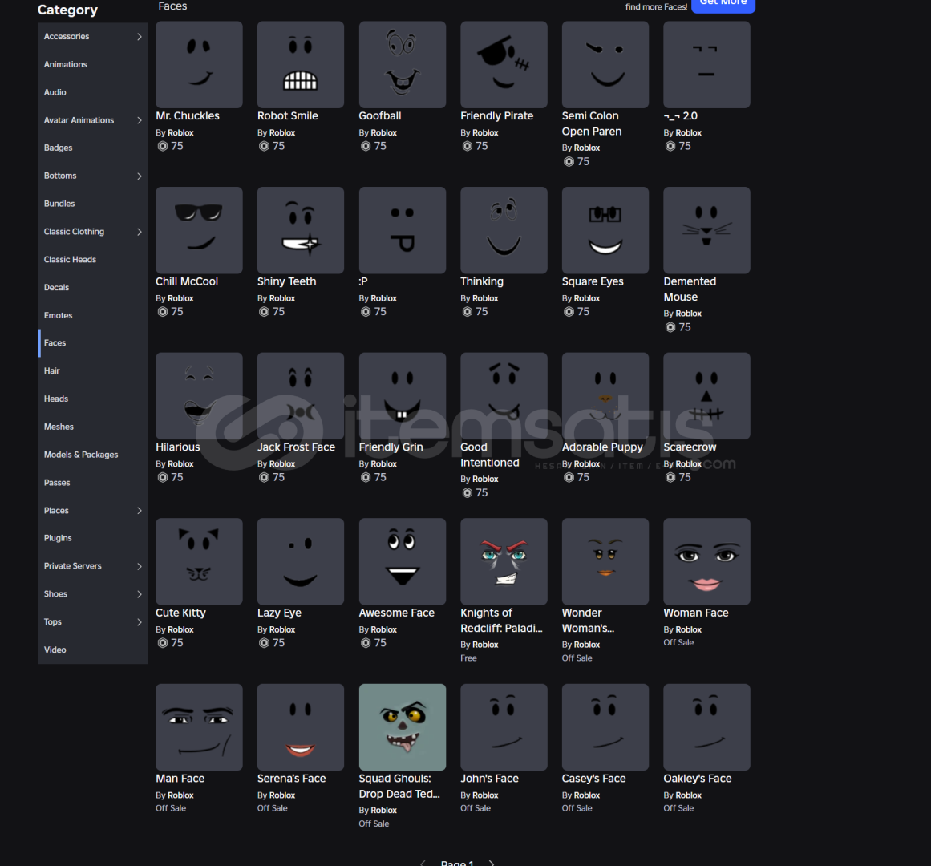Viewport: 931px width, 866px height.
Task: Click the Cute Kitty face image
Action: tap(199, 561)
